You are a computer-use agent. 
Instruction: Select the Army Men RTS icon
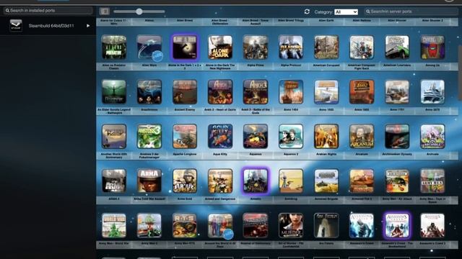coord(185,225)
